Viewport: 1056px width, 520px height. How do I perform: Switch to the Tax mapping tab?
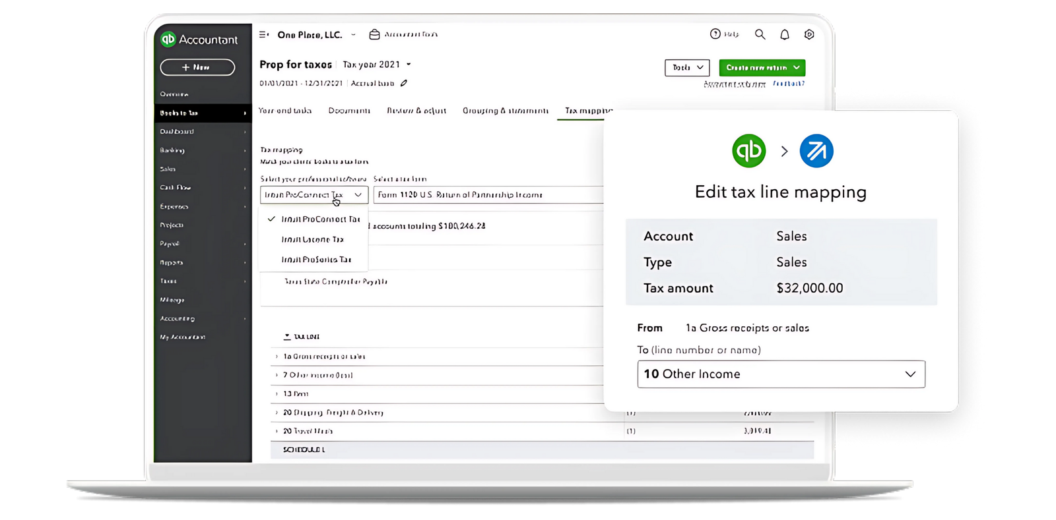[x=588, y=111]
